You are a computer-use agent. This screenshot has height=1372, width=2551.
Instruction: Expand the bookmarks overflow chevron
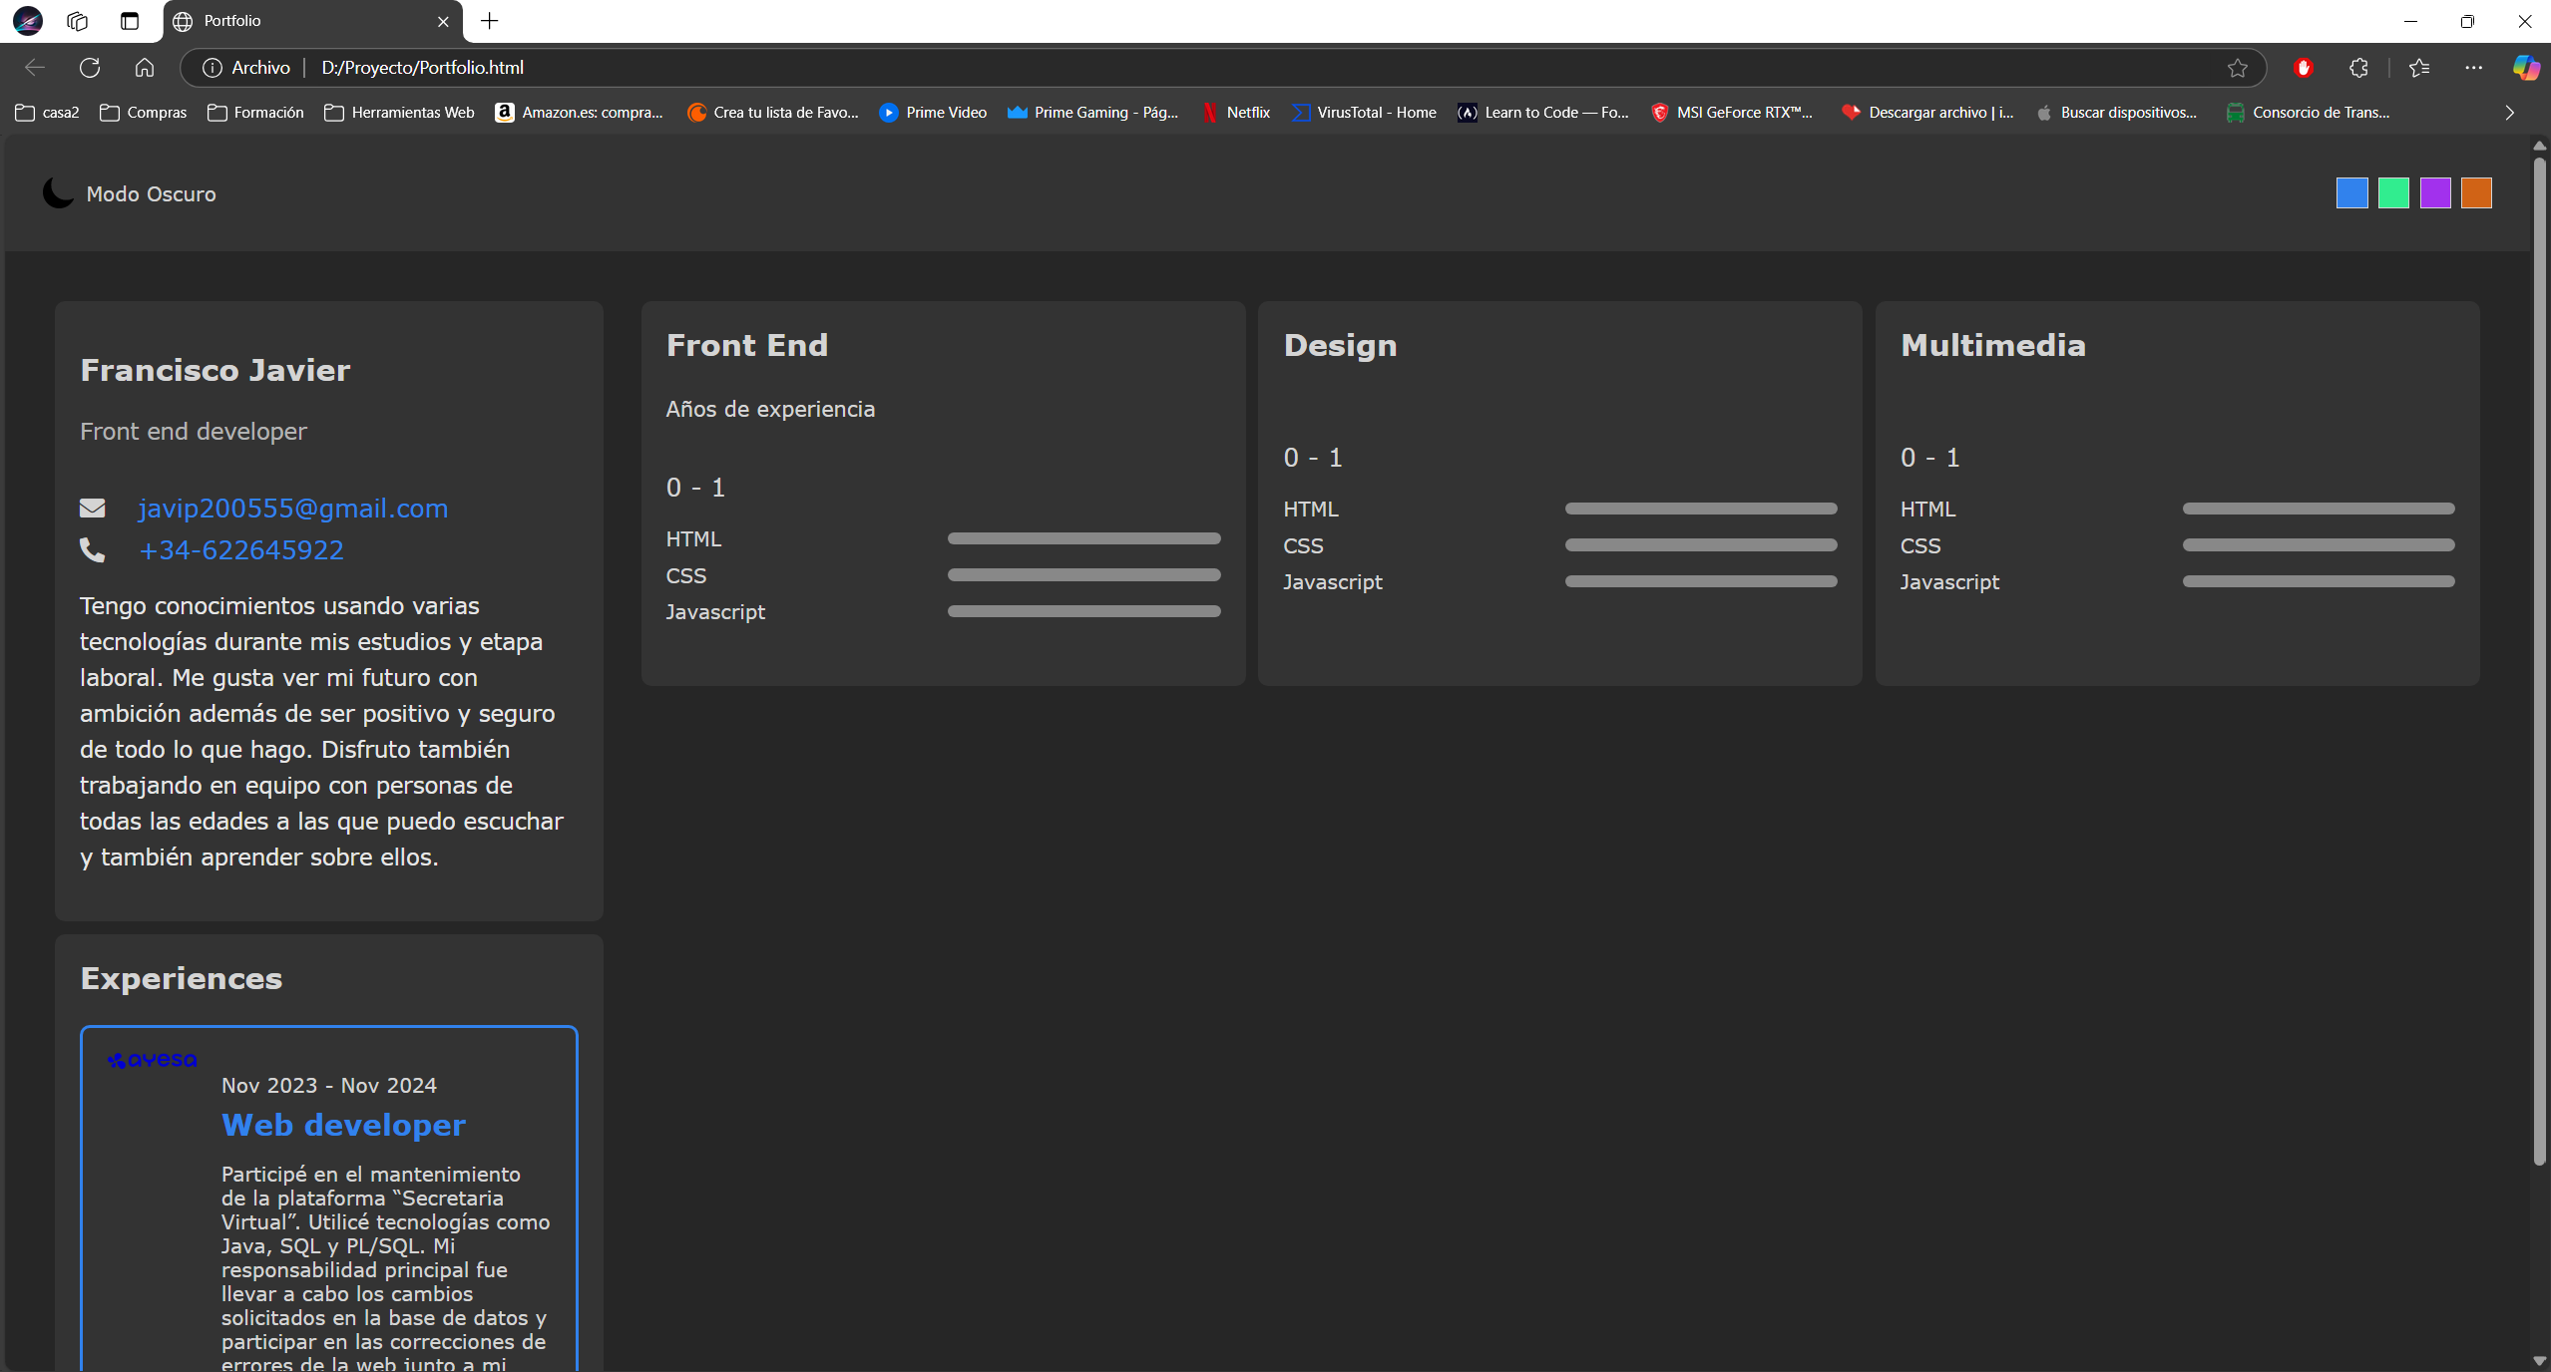(x=2509, y=113)
